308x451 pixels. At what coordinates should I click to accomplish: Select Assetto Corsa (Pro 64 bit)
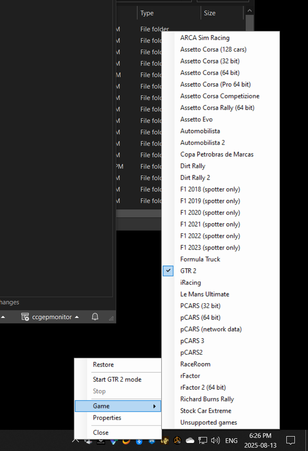click(x=221, y=85)
